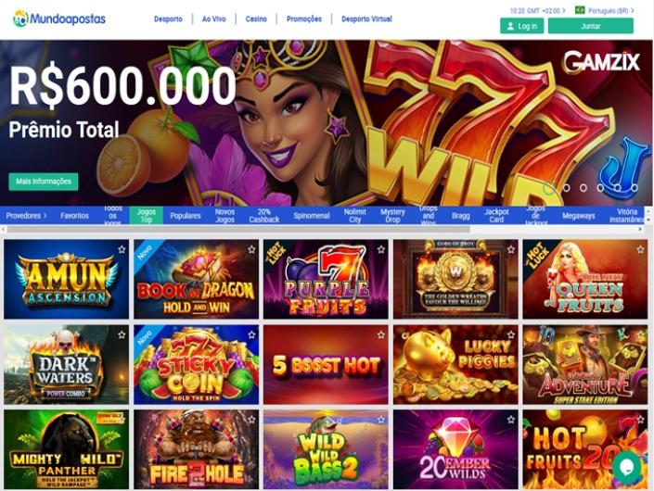Expand the Provedores providers list
Viewport: 654px width, 491px height.
pyautogui.click(x=26, y=216)
